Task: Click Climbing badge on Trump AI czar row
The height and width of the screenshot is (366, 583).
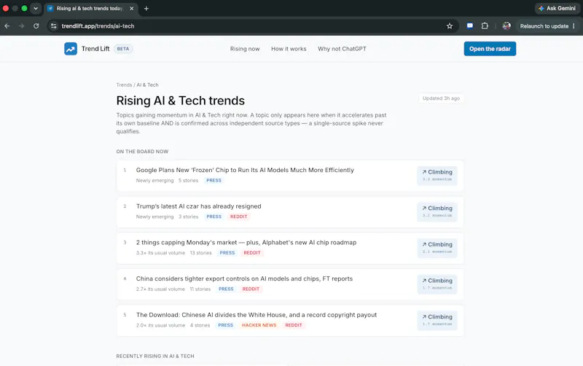Action: [x=437, y=211]
